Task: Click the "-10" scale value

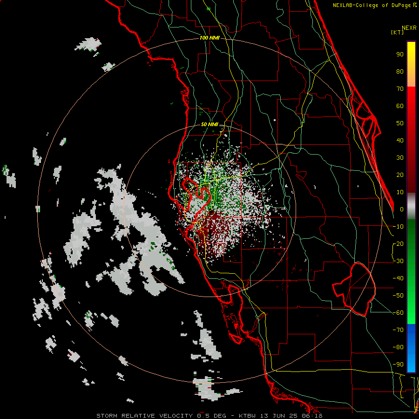Action: (x=398, y=227)
